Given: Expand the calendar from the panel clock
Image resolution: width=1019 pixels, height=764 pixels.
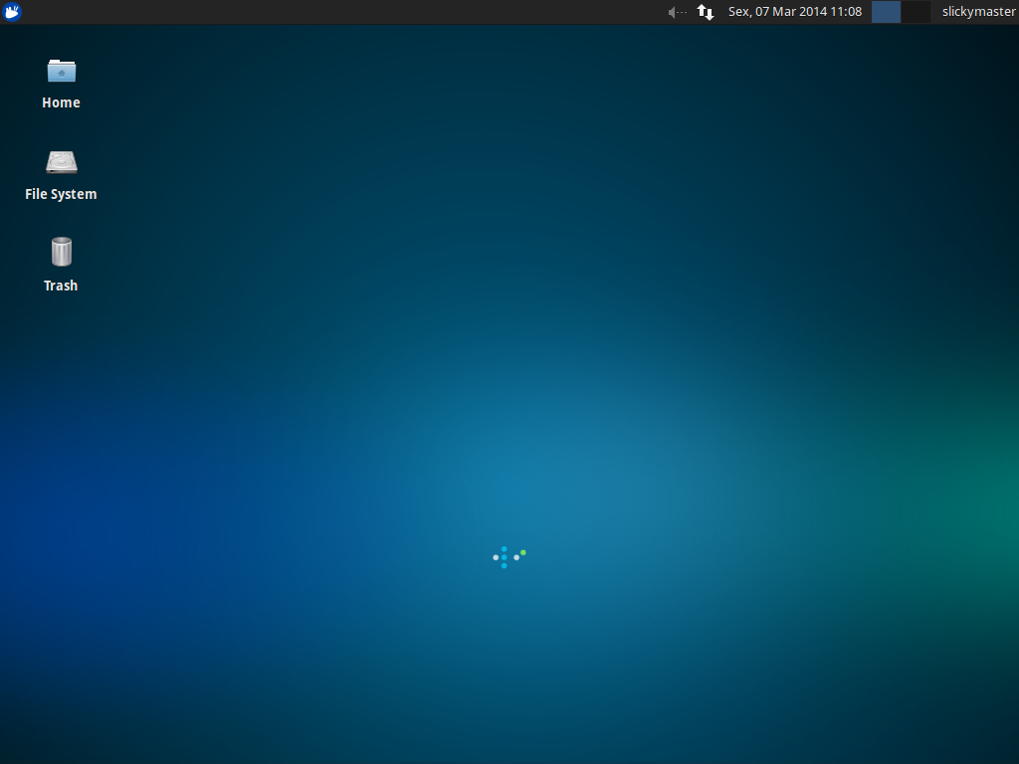Looking at the screenshot, I should pos(795,12).
